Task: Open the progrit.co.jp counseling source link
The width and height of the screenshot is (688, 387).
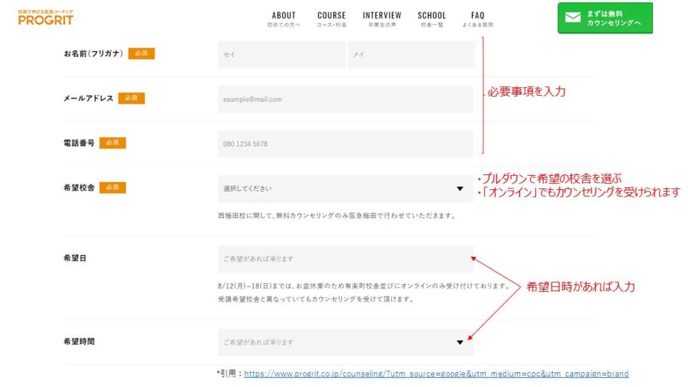Action: (x=436, y=374)
